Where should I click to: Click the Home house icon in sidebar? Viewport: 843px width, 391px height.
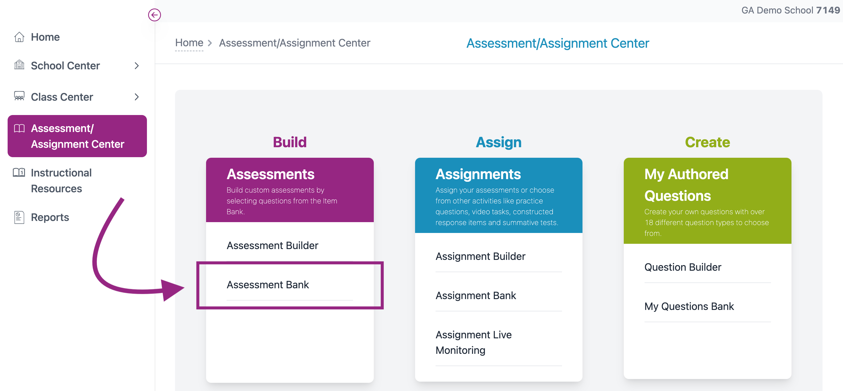[x=19, y=37]
